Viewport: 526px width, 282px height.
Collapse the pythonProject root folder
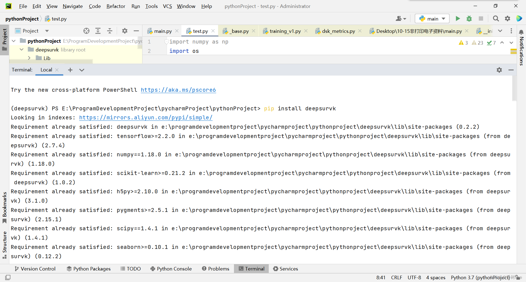coord(14,41)
